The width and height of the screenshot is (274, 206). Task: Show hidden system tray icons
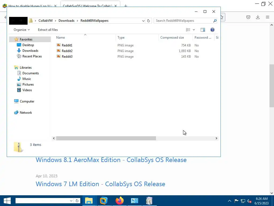[x=230, y=201]
